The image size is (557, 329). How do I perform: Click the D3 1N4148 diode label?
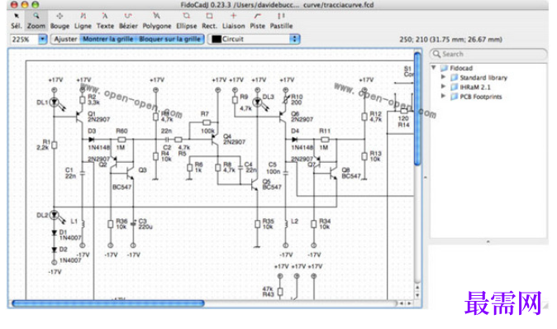[x=98, y=139]
